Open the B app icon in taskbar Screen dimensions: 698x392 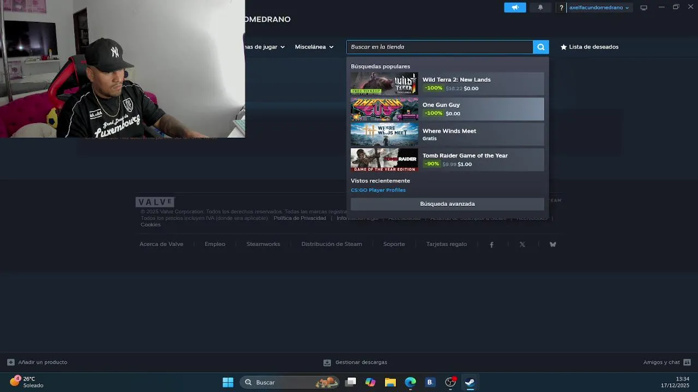(x=430, y=382)
